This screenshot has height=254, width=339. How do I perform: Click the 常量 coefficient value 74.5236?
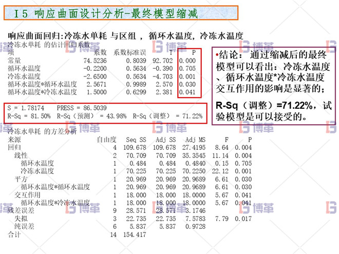[95, 60]
